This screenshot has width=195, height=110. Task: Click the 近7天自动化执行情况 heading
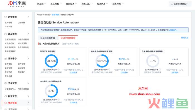click(x=49, y=44)
